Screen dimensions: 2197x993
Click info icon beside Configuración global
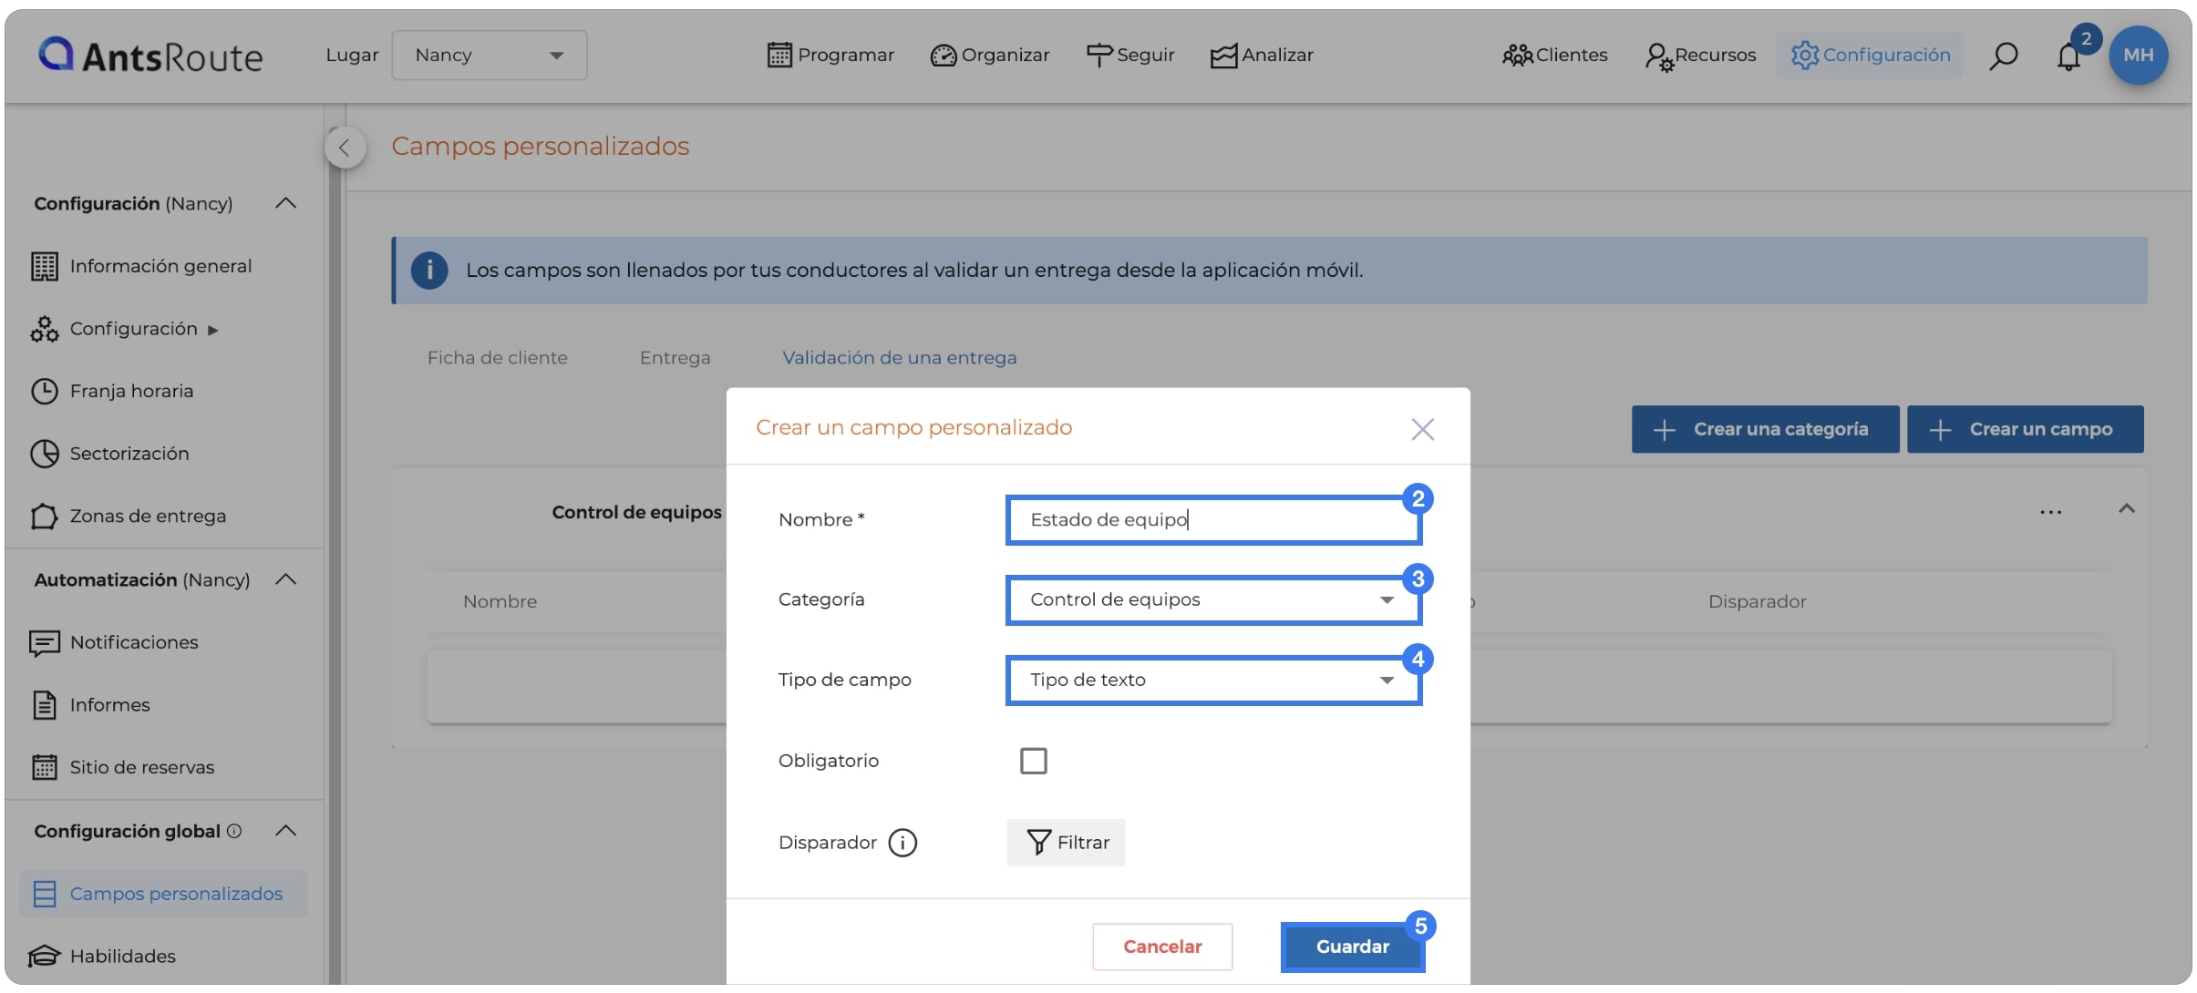(x=234, y=831)
